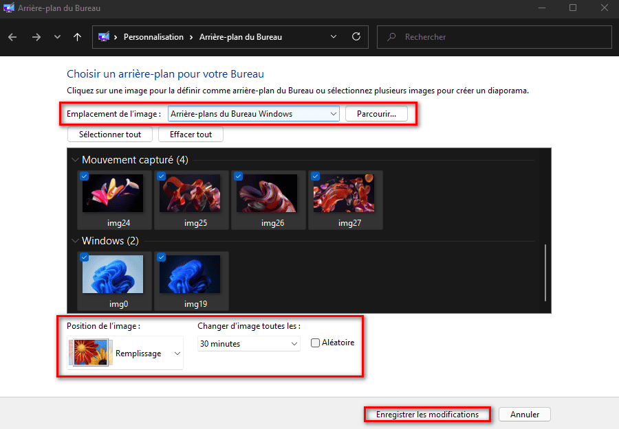Click Arrière-plan du Bureau breadcrumb segment

click(x=241, y=37)
